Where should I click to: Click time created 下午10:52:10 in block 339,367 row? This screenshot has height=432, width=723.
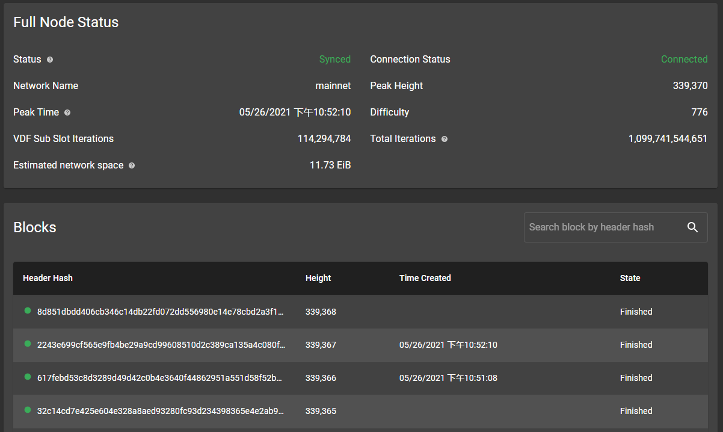coord(448,345)
